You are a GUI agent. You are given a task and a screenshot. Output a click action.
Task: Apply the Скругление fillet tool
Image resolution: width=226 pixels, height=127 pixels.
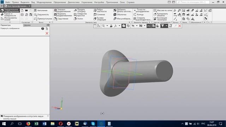coord(61,19)
